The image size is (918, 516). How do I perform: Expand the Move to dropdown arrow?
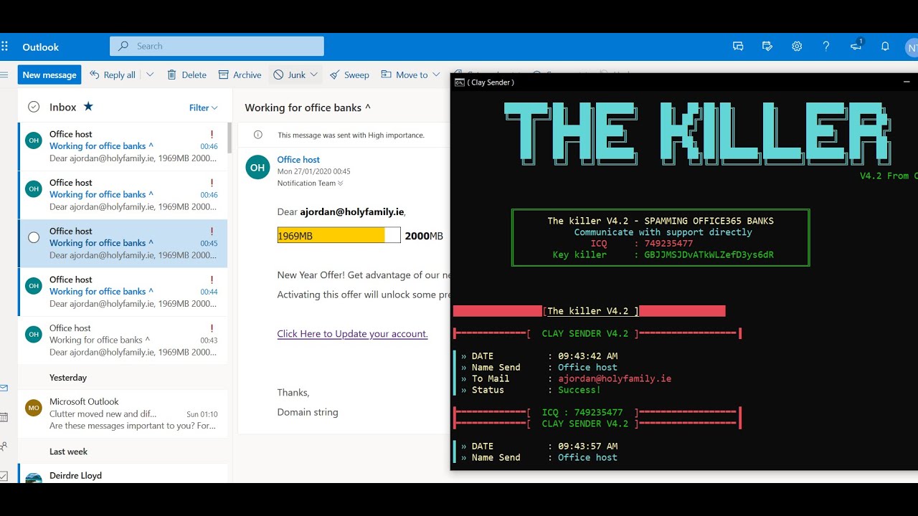436,75
